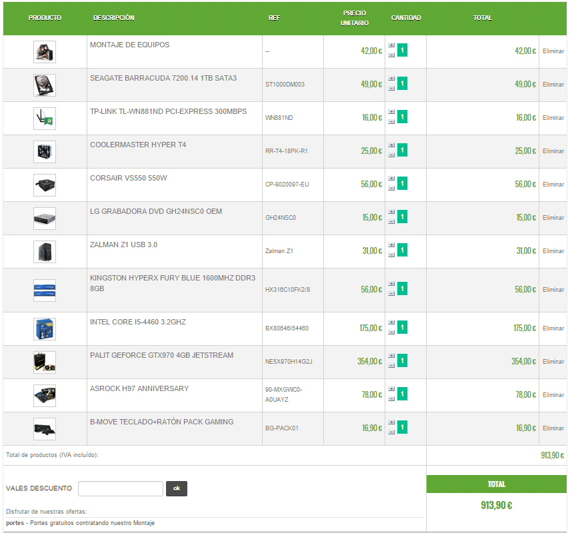Select the portes free shipping offer text
Screen dimensions: 572x535
80,523
